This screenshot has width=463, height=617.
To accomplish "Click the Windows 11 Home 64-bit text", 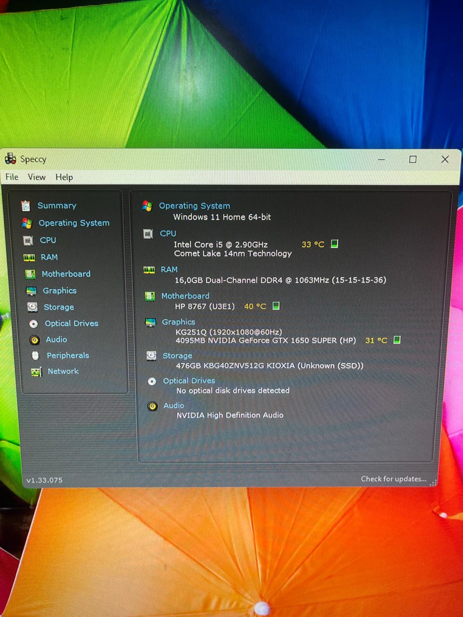I will [222, 217].
